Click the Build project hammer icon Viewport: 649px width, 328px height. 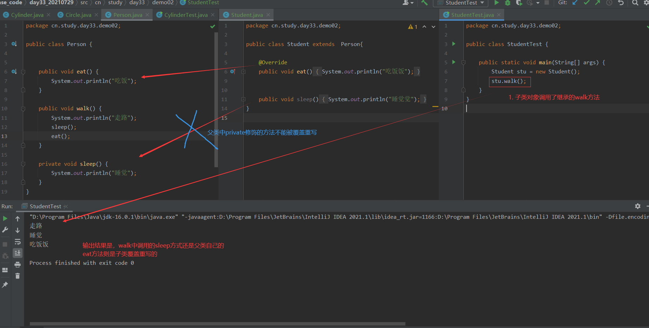[424, 3]
